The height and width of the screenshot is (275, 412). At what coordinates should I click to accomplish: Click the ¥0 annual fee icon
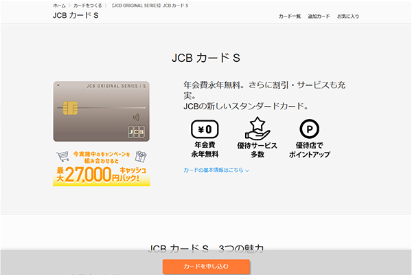coord(205,129)
